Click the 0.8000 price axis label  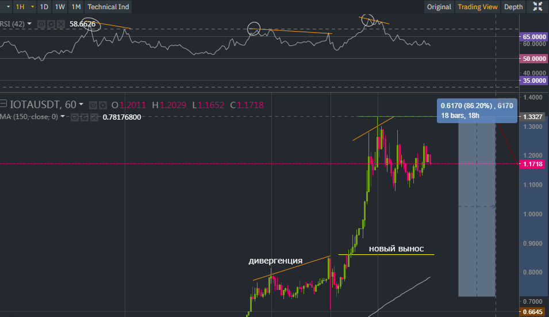[532, 272]
